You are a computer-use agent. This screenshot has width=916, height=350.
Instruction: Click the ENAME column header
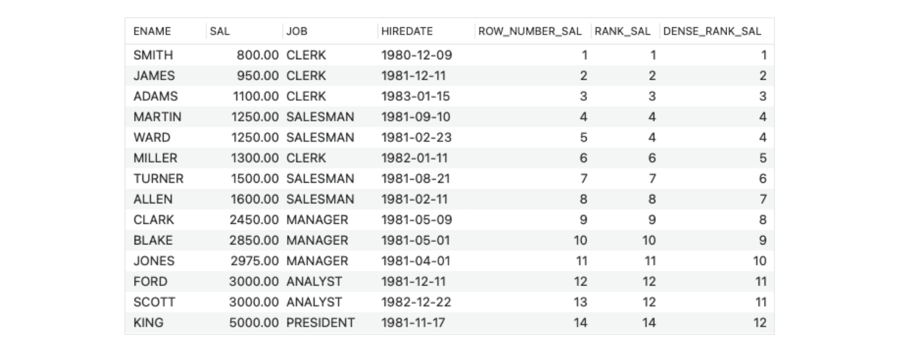pyautogui.click(x=152, y=31)
